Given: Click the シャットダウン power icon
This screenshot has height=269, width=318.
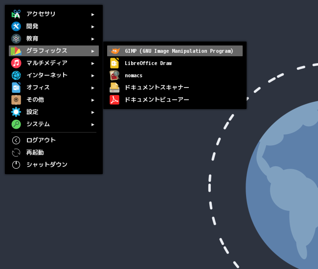Looking at the screenshot, I should tap(16, 165).
